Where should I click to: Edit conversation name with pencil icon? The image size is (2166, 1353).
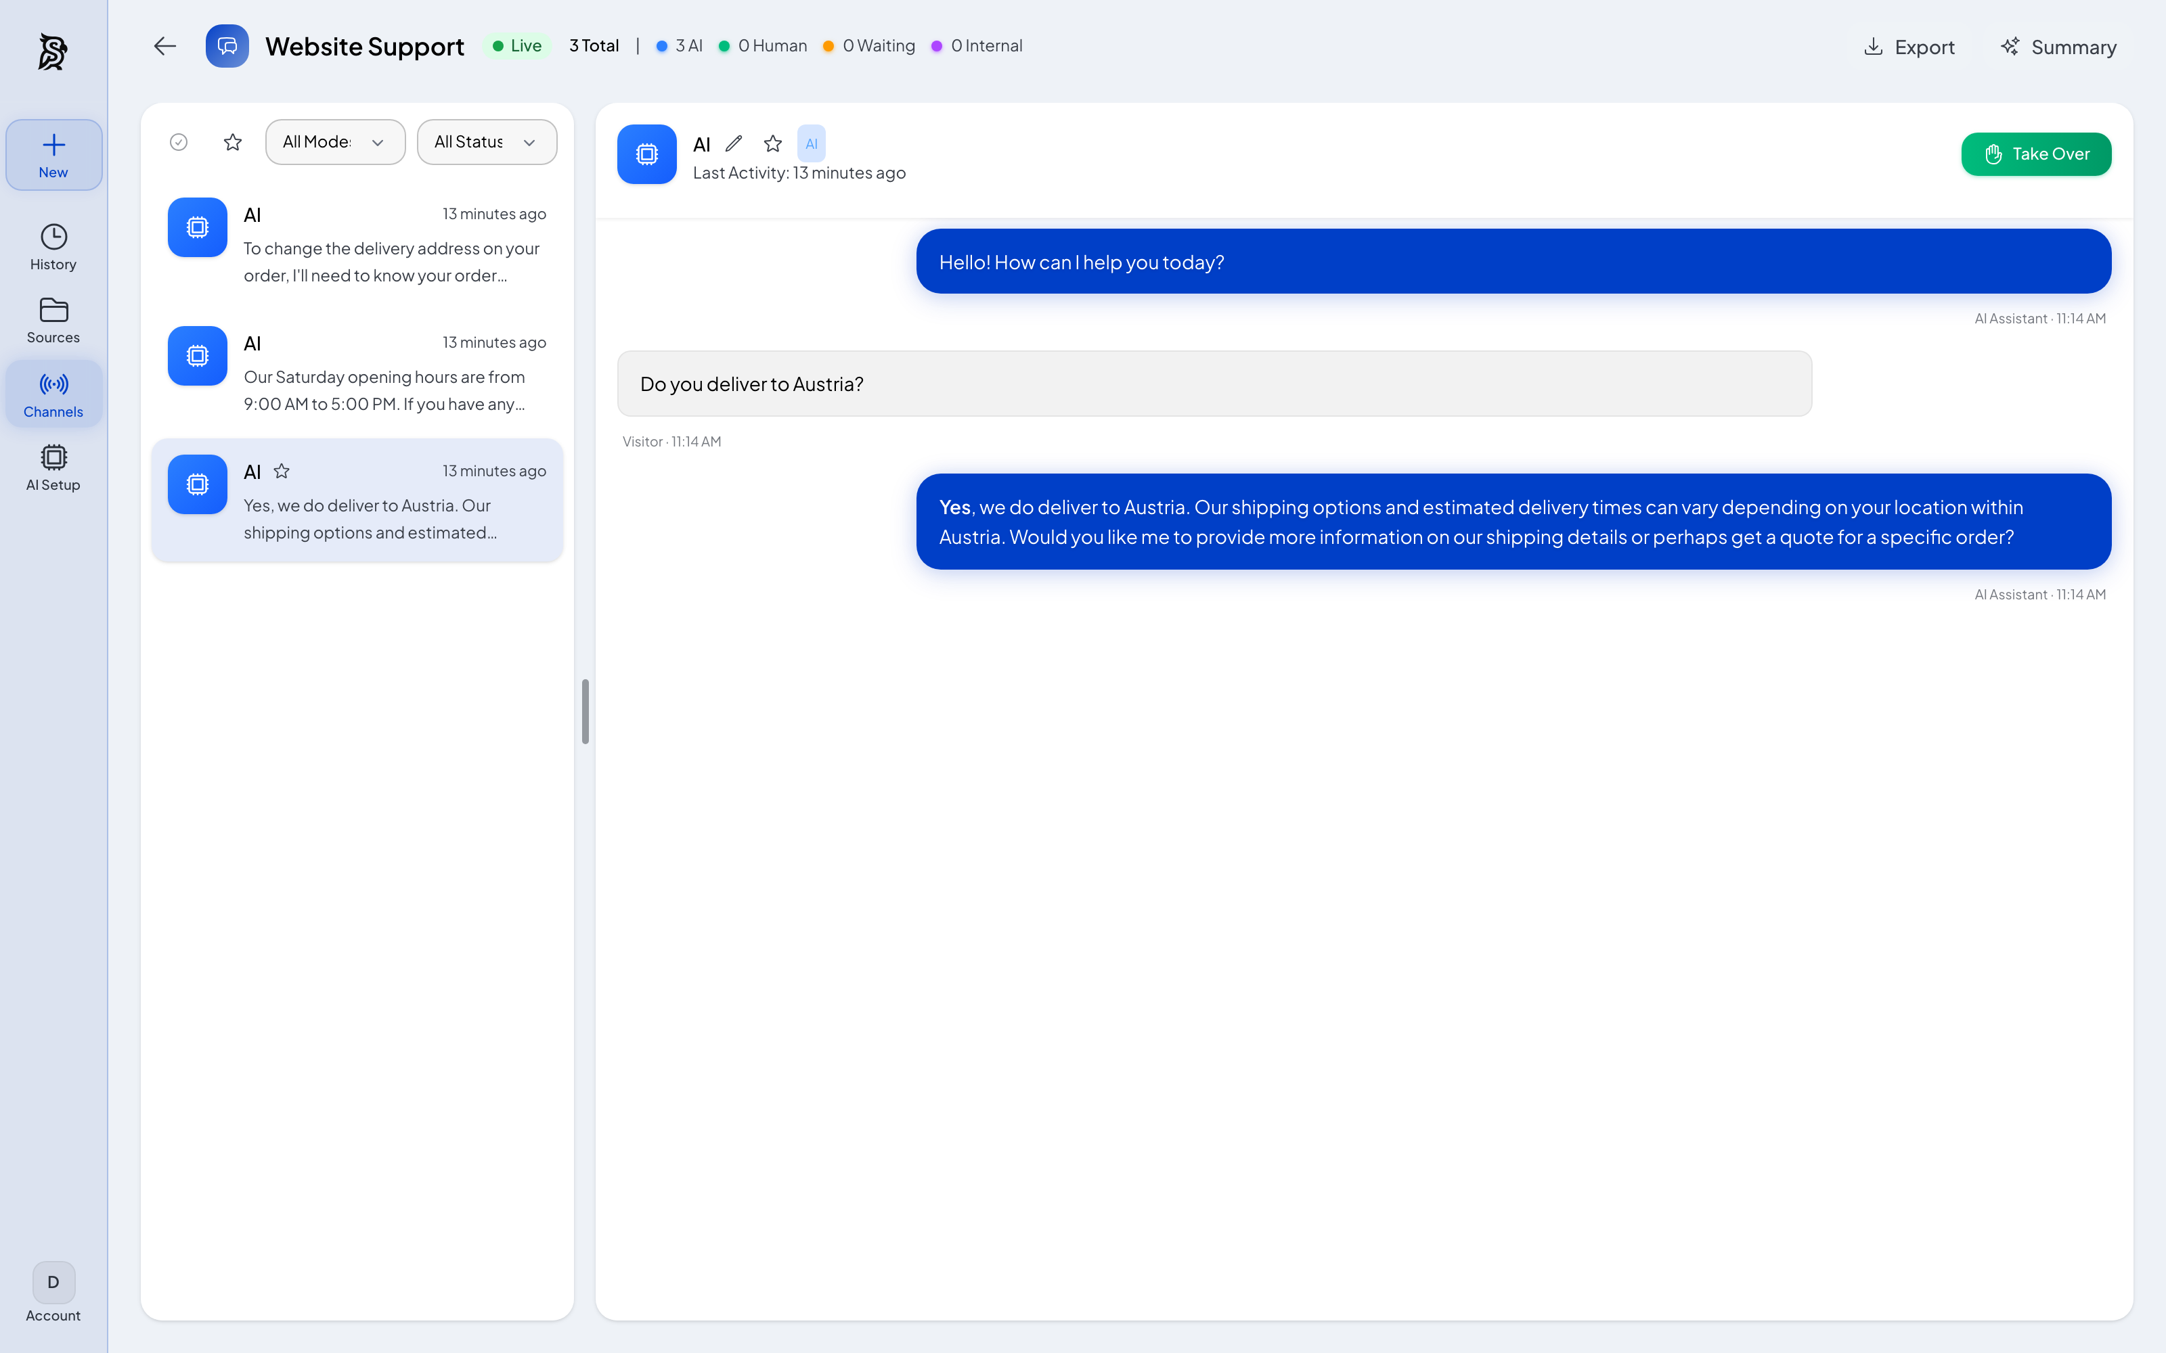click(734, 143)
